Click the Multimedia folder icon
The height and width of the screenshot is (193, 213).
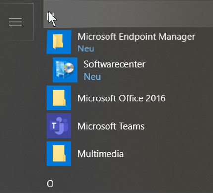(59, 153)
